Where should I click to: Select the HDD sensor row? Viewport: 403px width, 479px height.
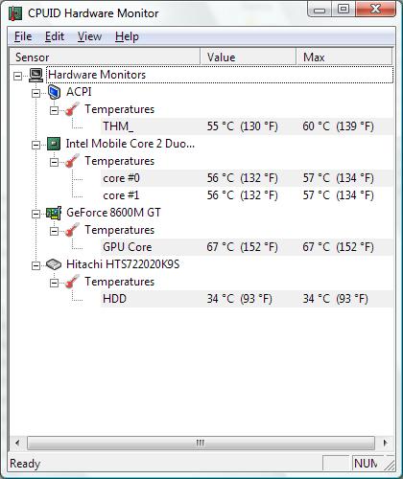247,299
